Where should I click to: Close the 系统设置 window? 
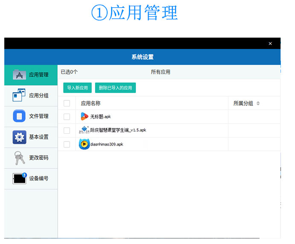[x=270, y=44]
